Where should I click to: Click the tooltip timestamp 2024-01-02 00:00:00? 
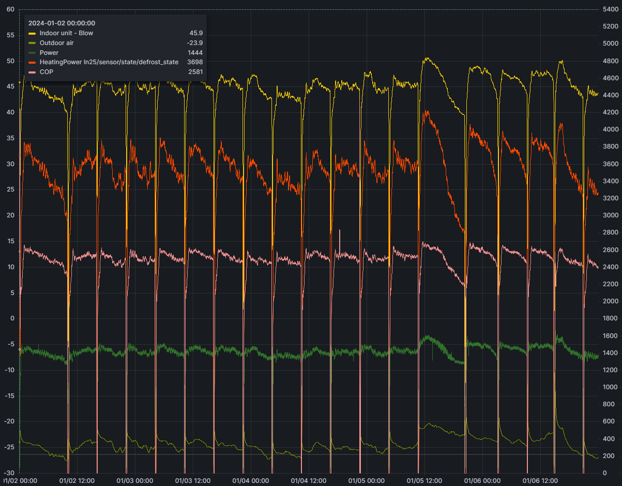click(62, 23)
